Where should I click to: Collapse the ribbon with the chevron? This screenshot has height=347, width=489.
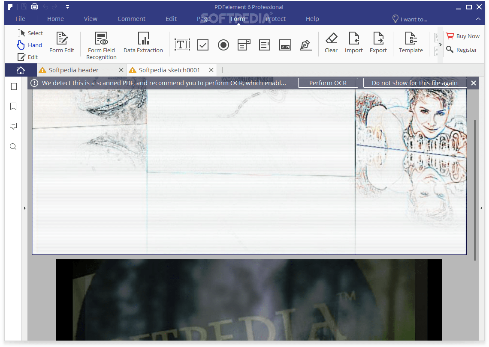click(x=478, y=19)
